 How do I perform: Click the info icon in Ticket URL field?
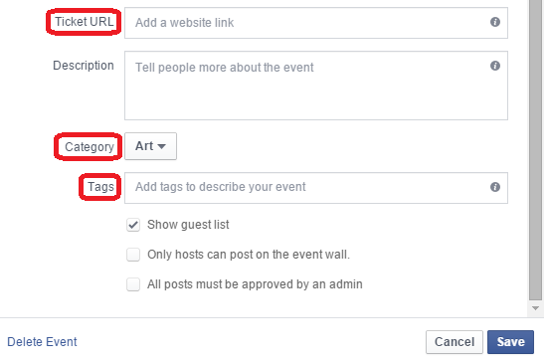495,22
